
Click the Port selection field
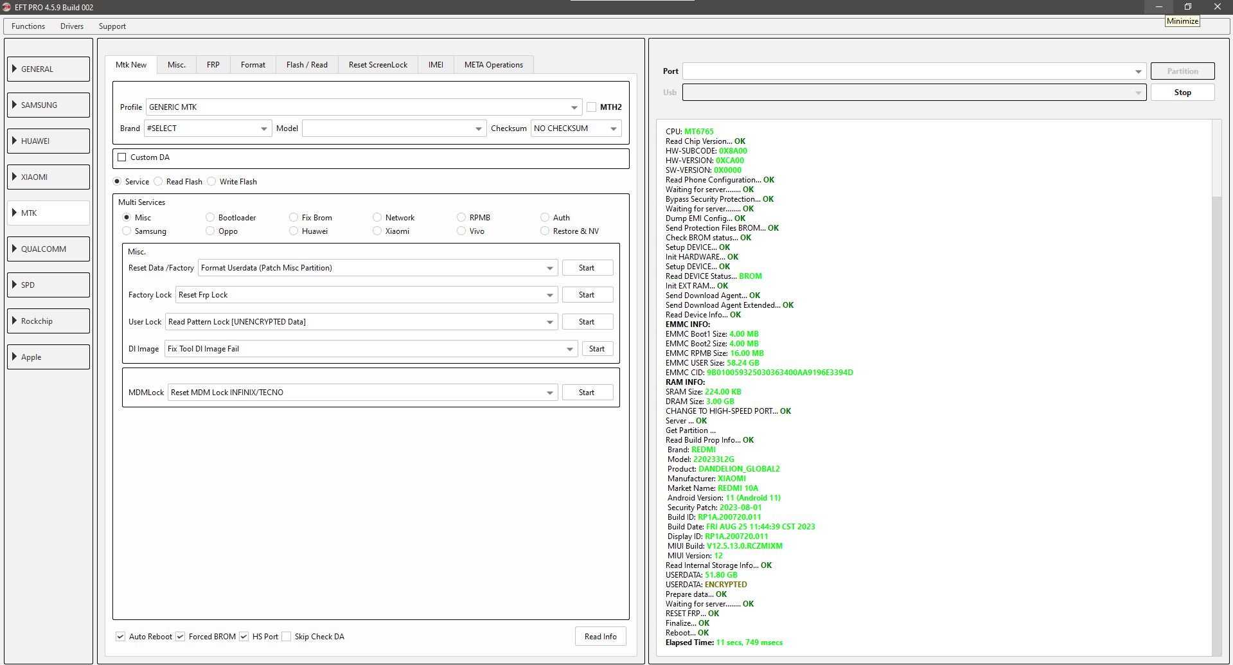pyautogui.click(x=914, y=71)
